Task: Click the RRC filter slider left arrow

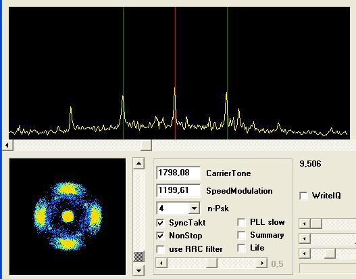Action: pyautogui.click(x=161, y=263)
